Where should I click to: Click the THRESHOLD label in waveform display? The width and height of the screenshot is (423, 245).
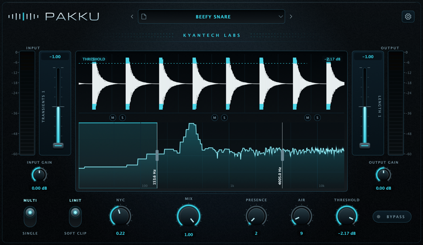click(94, 59)
